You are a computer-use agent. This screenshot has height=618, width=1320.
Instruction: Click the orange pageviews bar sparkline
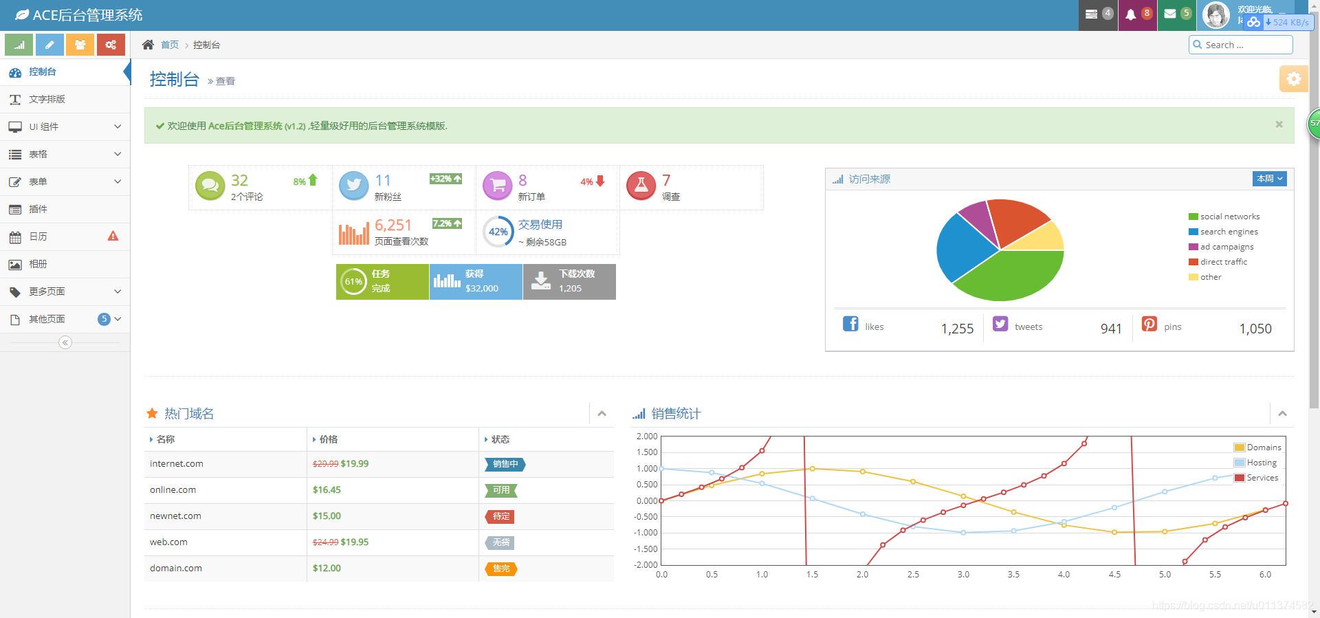pos(354,234)
